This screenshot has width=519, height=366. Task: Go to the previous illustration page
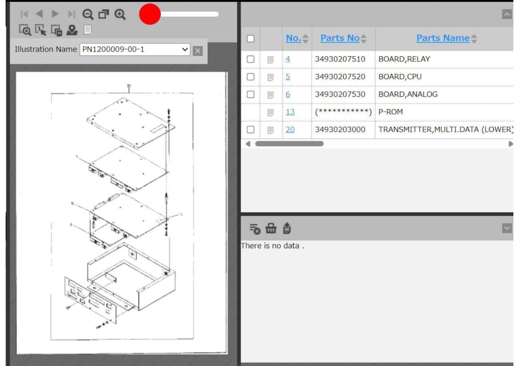pos(39,14)
